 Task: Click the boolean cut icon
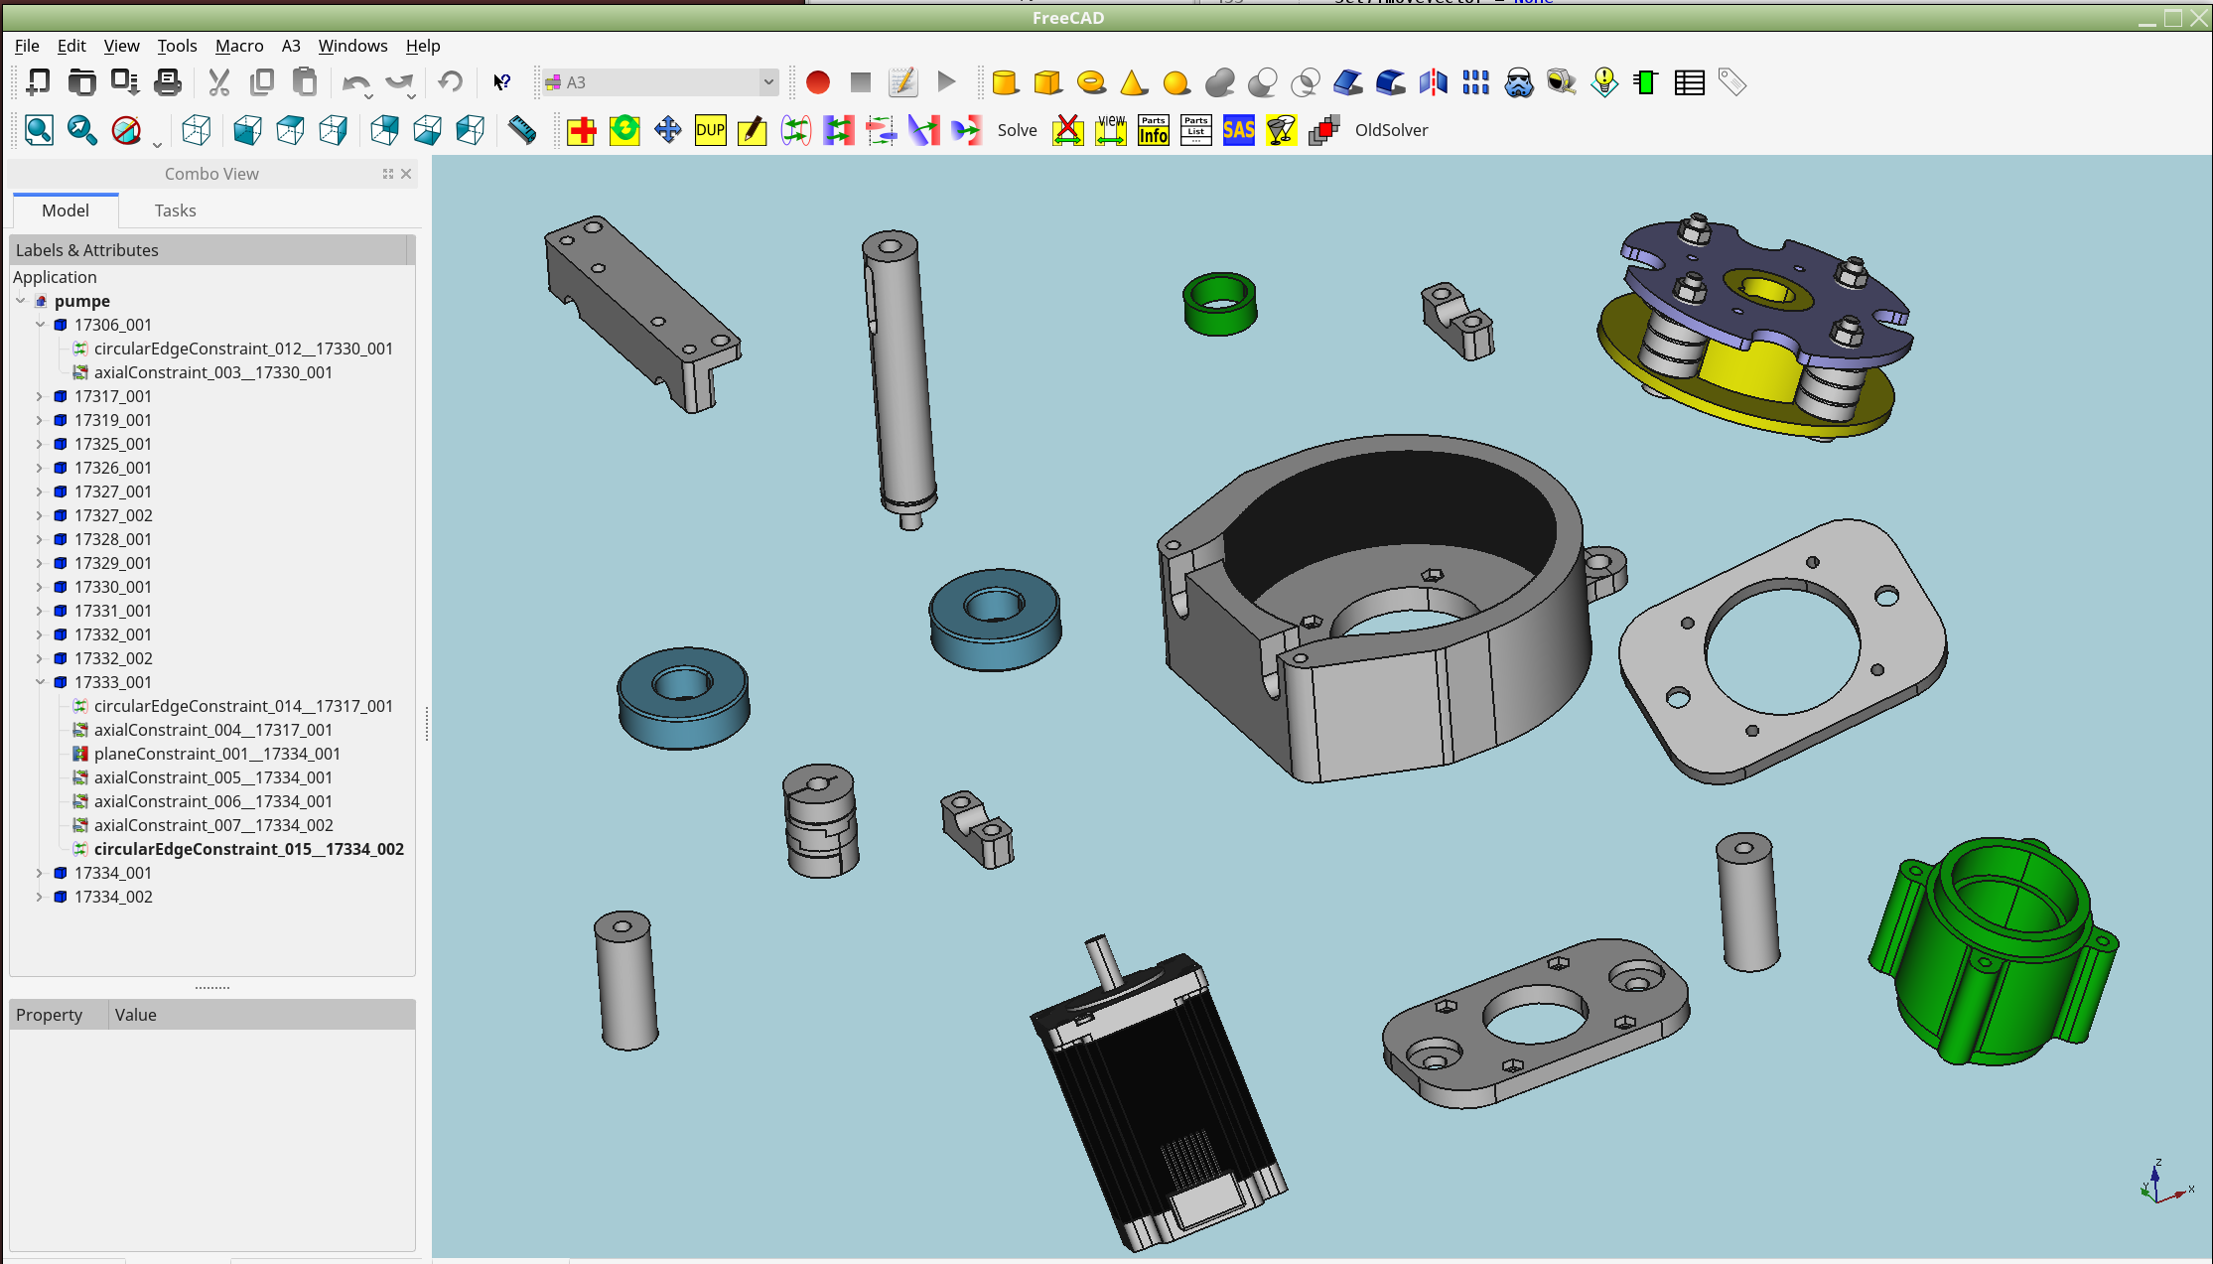pos(1263,82)
